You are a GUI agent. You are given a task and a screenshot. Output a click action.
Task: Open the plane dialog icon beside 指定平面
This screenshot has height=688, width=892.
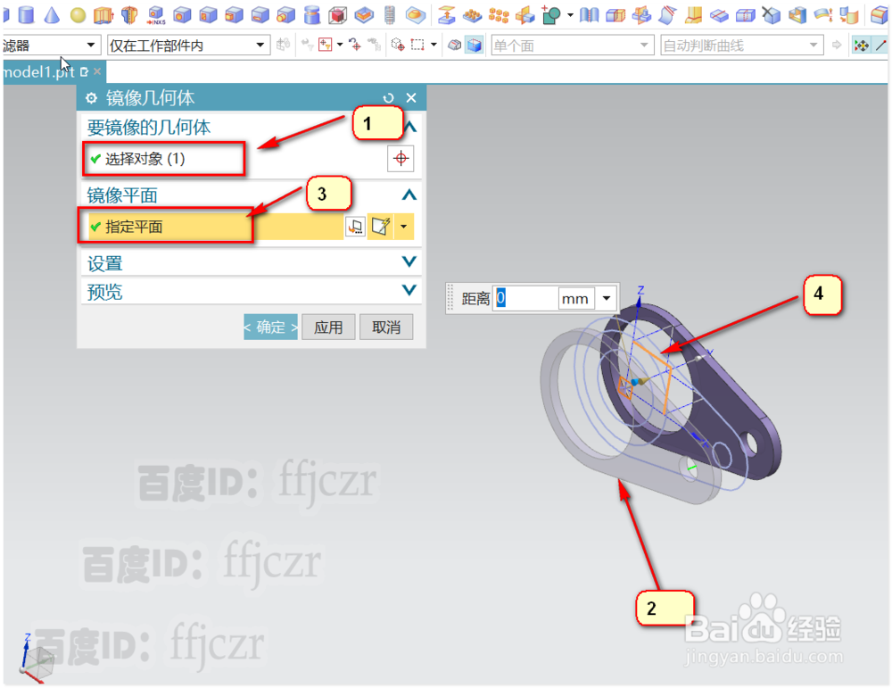pos(355,226)
